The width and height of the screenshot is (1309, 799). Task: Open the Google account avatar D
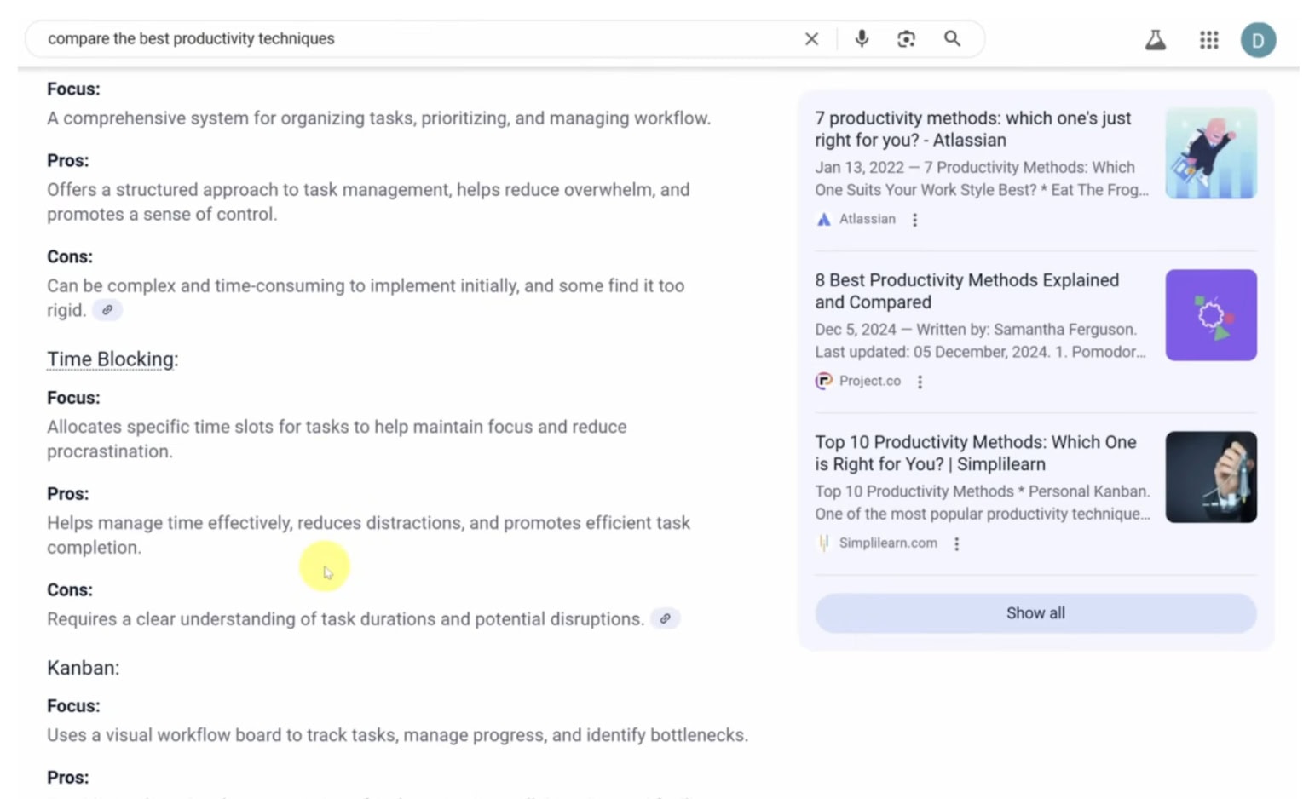pyautogui.click(x=1257, y=40)
